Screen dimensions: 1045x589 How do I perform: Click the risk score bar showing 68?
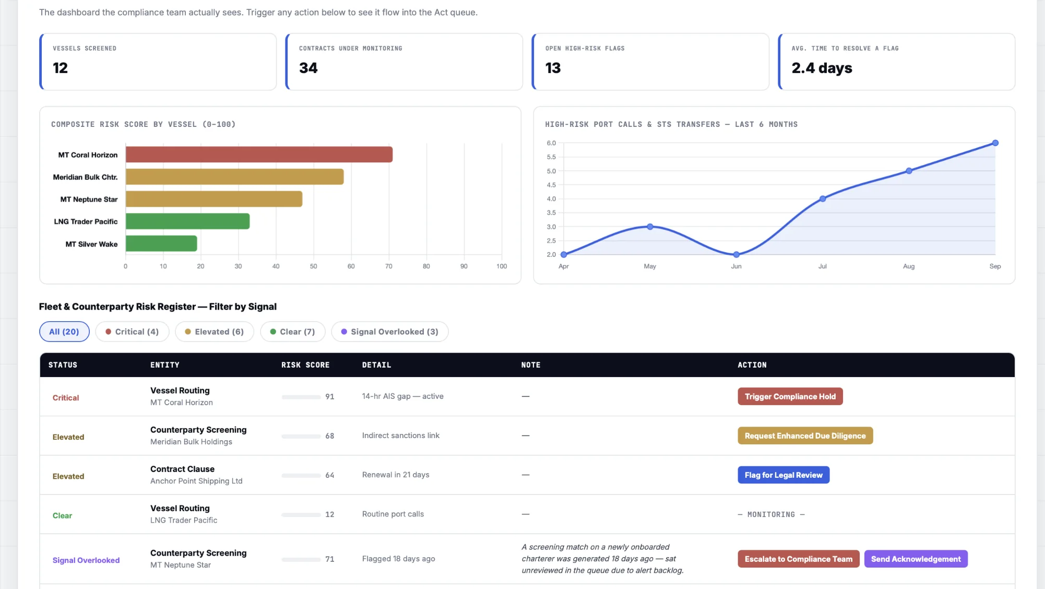[301, 436]
